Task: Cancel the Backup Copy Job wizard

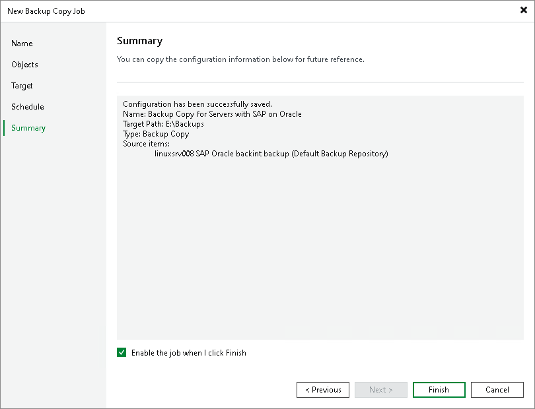Action: 497,390
